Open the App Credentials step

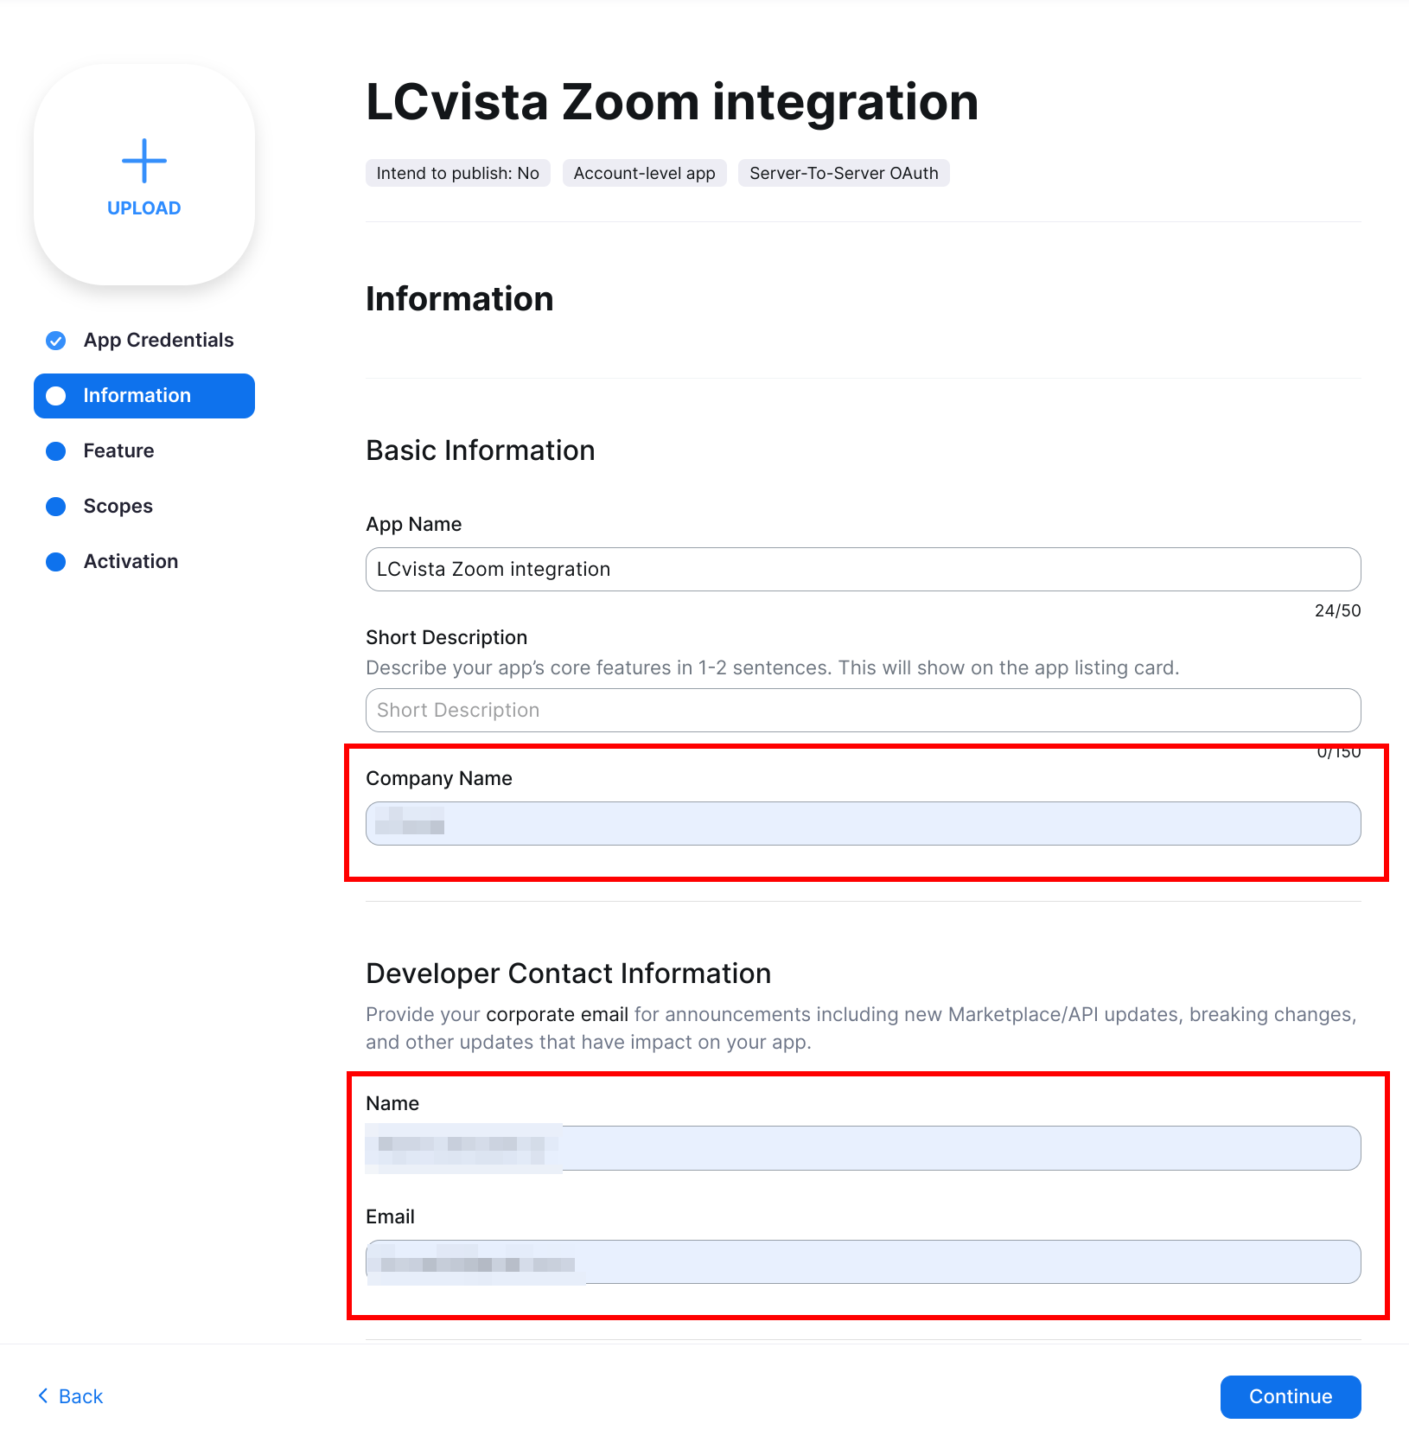pyautogui.click(x=158, y=341)
